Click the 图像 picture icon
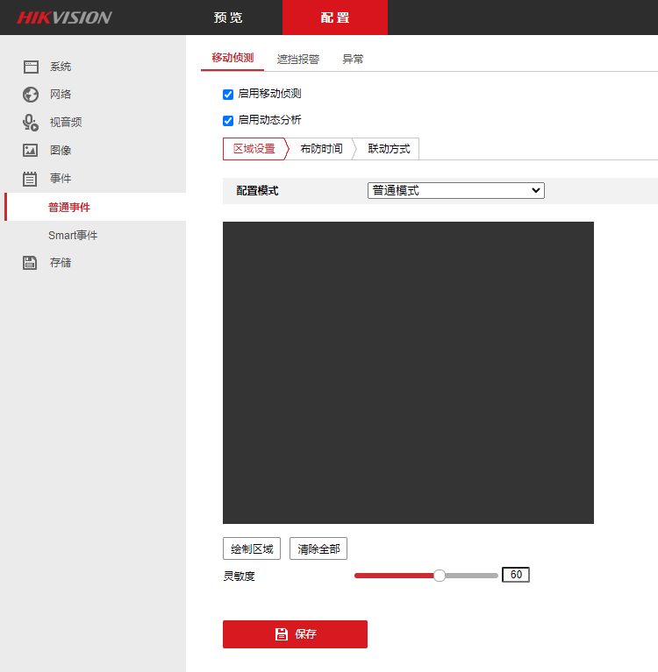The height and width of the screenshot is (672, 658). 30,151
